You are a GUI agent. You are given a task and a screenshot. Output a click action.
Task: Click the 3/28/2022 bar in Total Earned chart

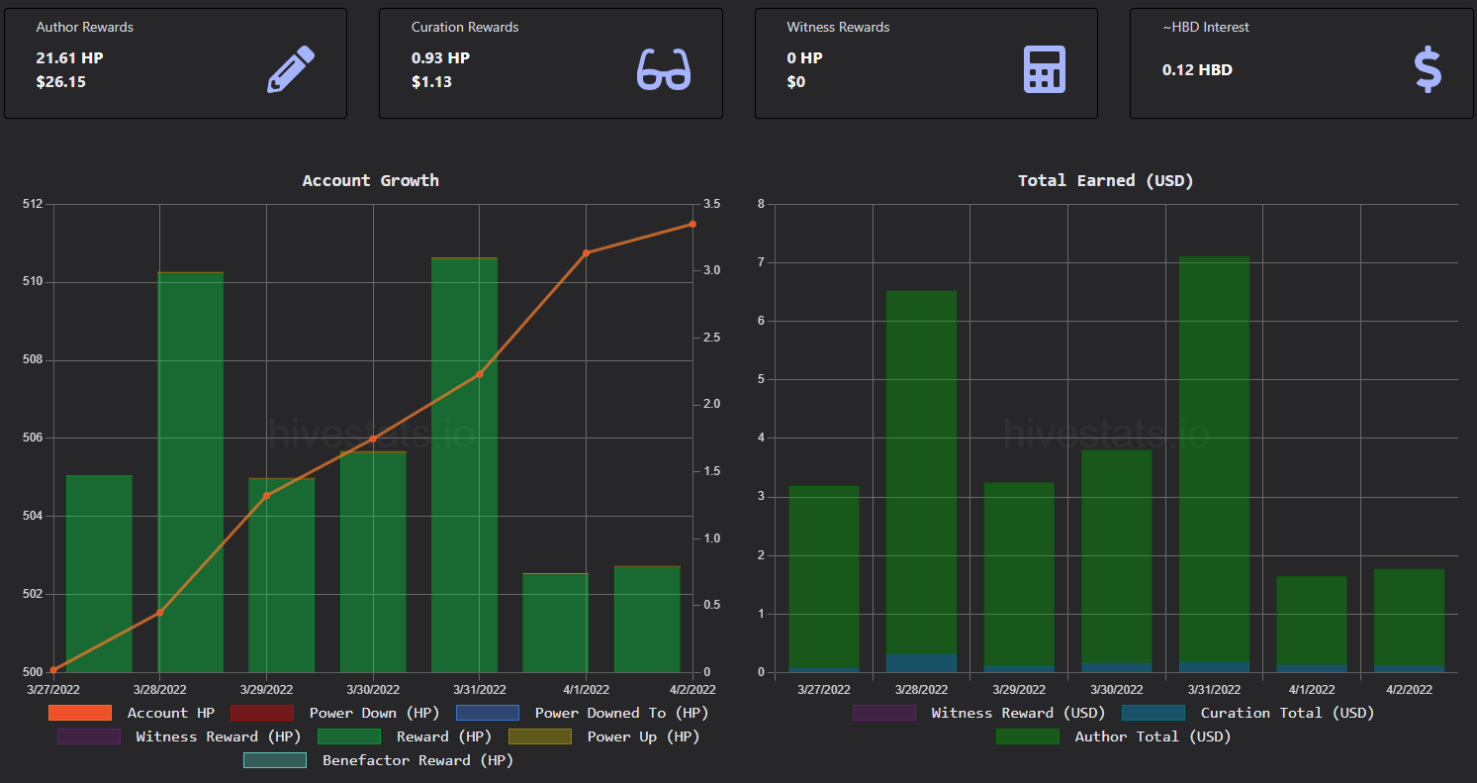(x=921, y=481)
